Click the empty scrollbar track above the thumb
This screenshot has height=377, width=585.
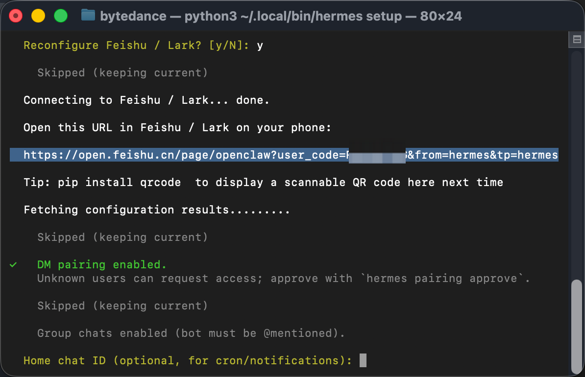tap(577, 162)
